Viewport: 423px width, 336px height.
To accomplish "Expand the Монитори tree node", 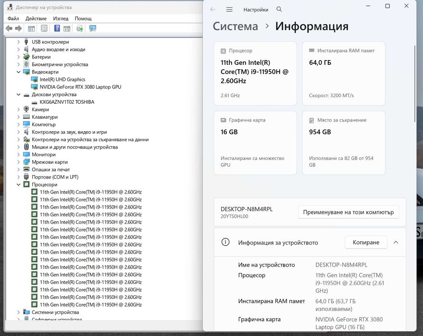I will coord(18,154).
